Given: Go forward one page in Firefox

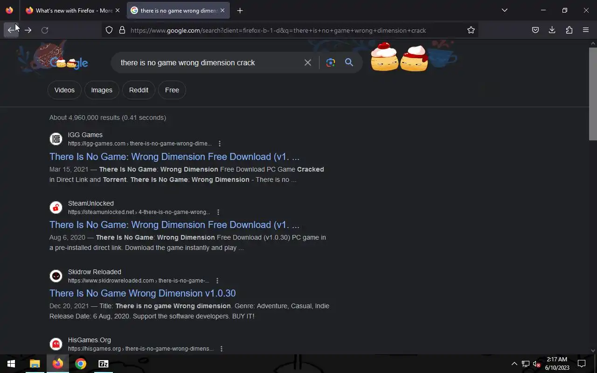Looking at the screenshot, I should [28, 30].
